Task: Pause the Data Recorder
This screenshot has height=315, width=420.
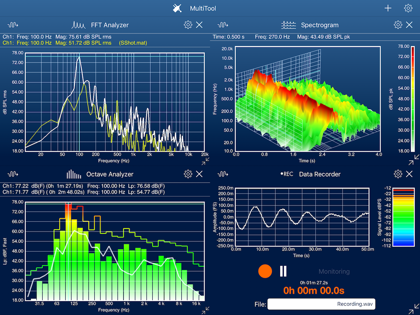Action: (283, 271)
